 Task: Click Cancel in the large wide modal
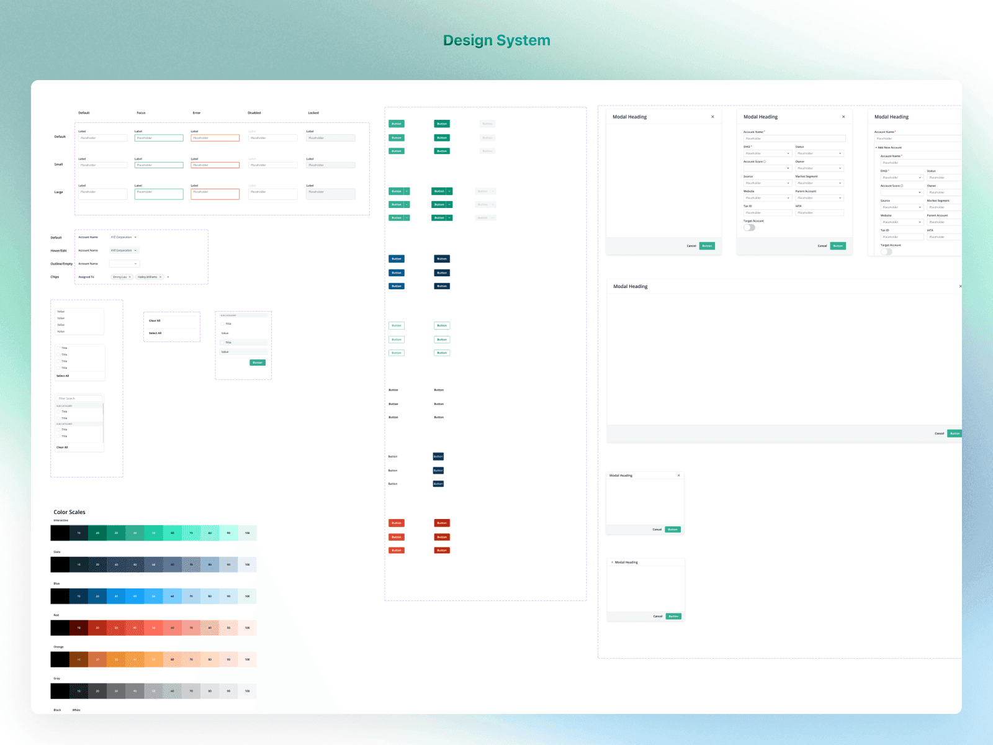[940, 433]
